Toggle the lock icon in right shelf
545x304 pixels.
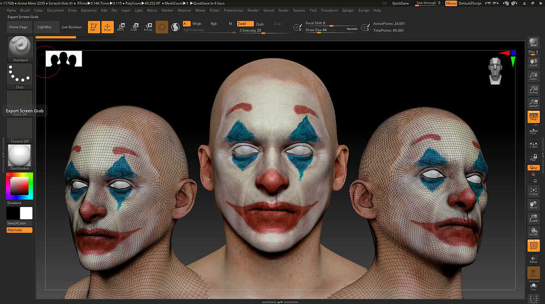coord(533,157)
